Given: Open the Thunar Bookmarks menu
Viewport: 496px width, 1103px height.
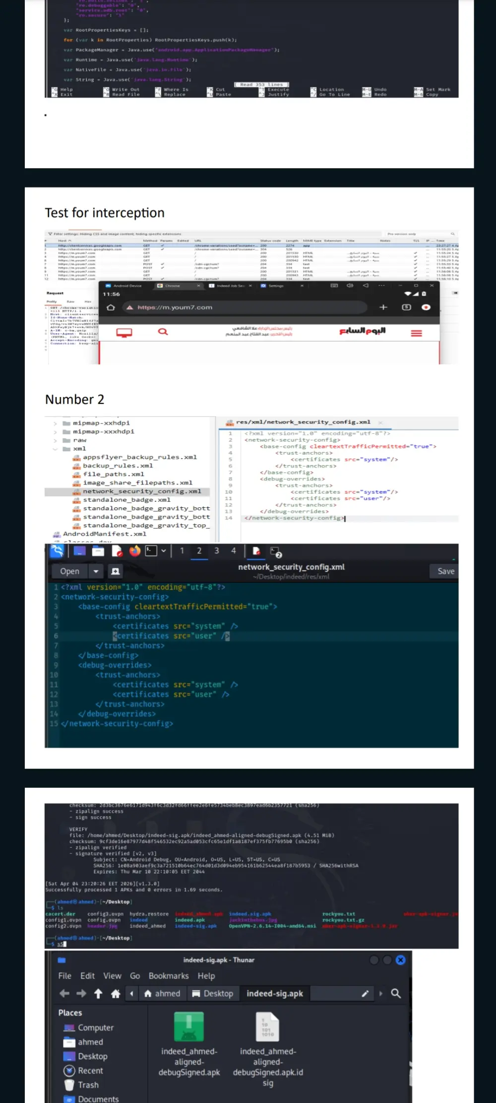Looking at the screenshot, I should pos(169,975).
